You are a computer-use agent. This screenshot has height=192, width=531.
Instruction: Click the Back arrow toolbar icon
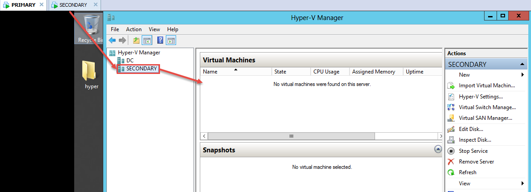click(112, 41)
